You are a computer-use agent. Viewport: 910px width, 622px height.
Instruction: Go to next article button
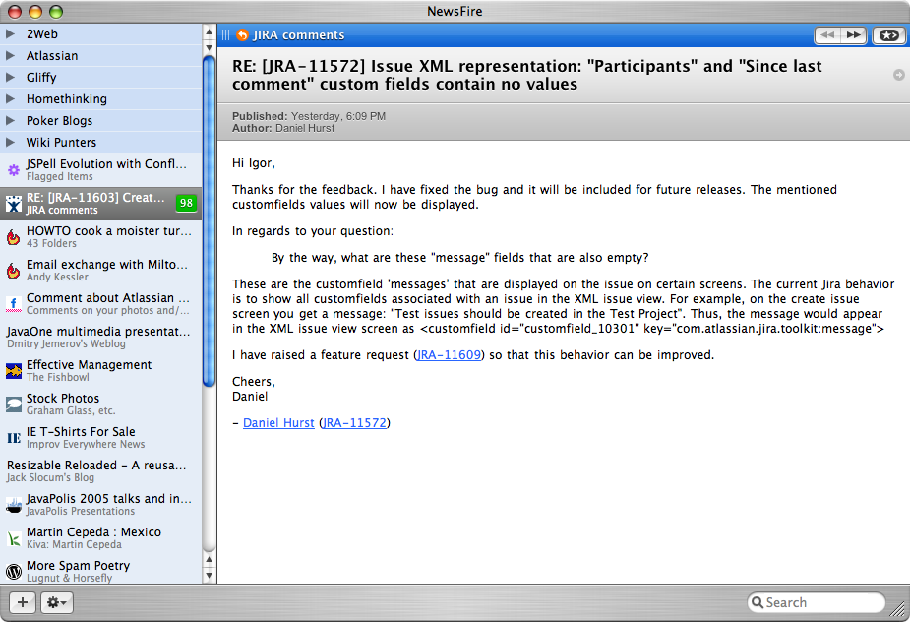pos(854,35)
